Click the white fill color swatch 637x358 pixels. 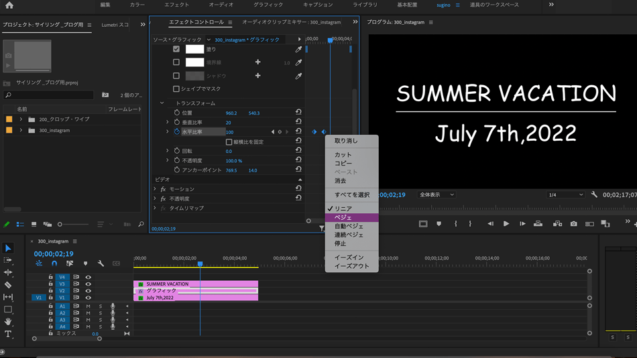point(194,49)
